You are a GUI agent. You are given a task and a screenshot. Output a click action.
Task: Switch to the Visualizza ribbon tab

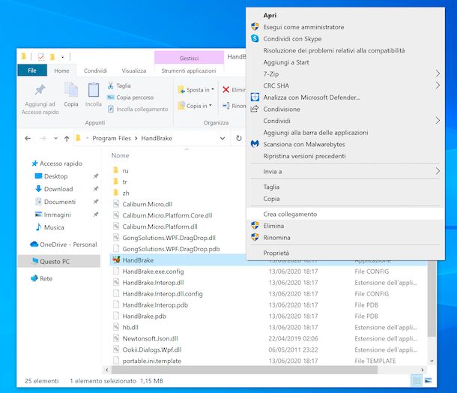134,70
